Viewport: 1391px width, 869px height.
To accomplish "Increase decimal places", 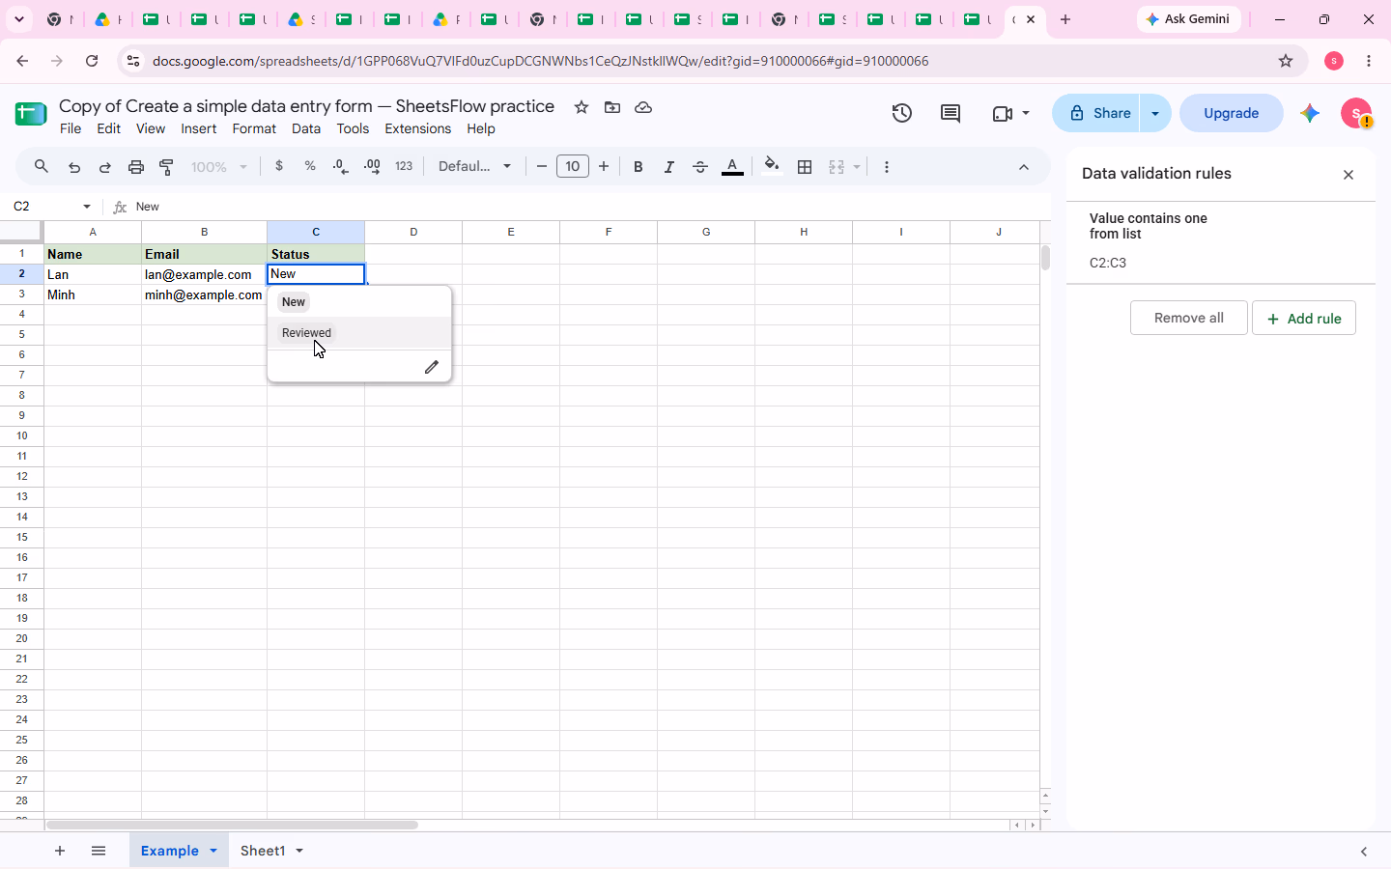I will click(x=372, y=166).
